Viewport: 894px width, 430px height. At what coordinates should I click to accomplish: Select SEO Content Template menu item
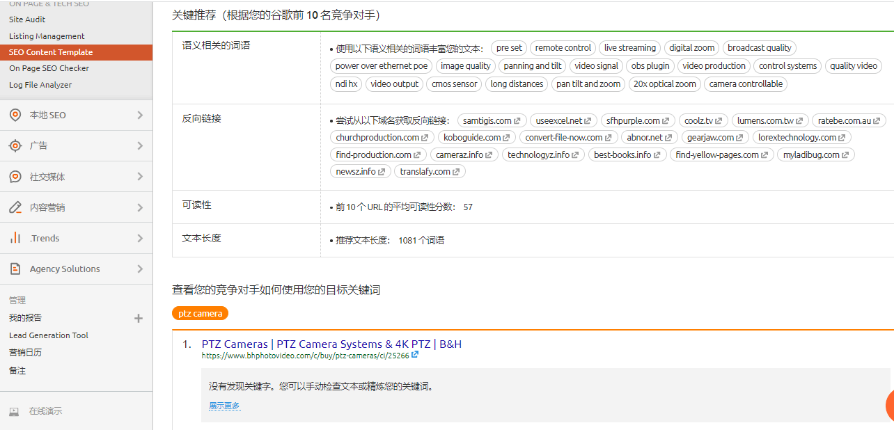point(76,52)
